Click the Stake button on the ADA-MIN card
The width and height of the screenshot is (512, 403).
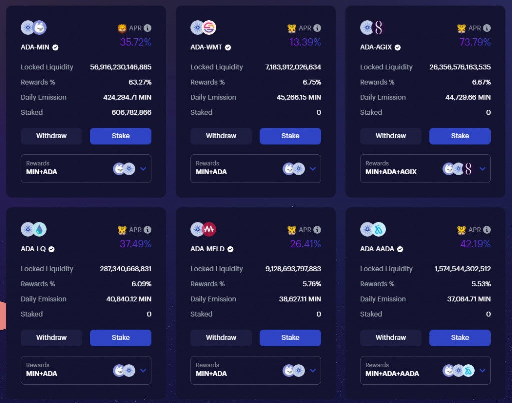120,136
